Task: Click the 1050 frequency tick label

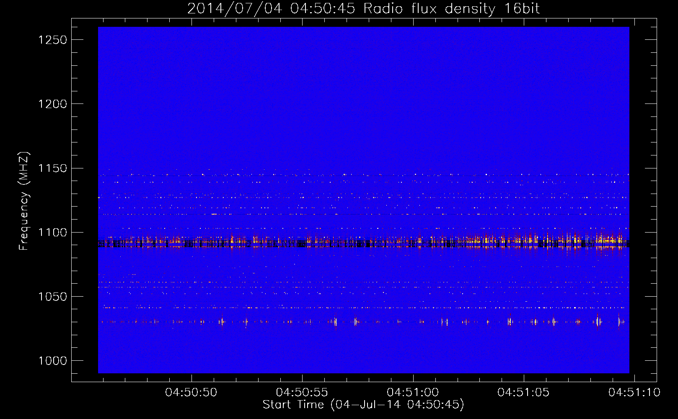Action: pos(53,297)
